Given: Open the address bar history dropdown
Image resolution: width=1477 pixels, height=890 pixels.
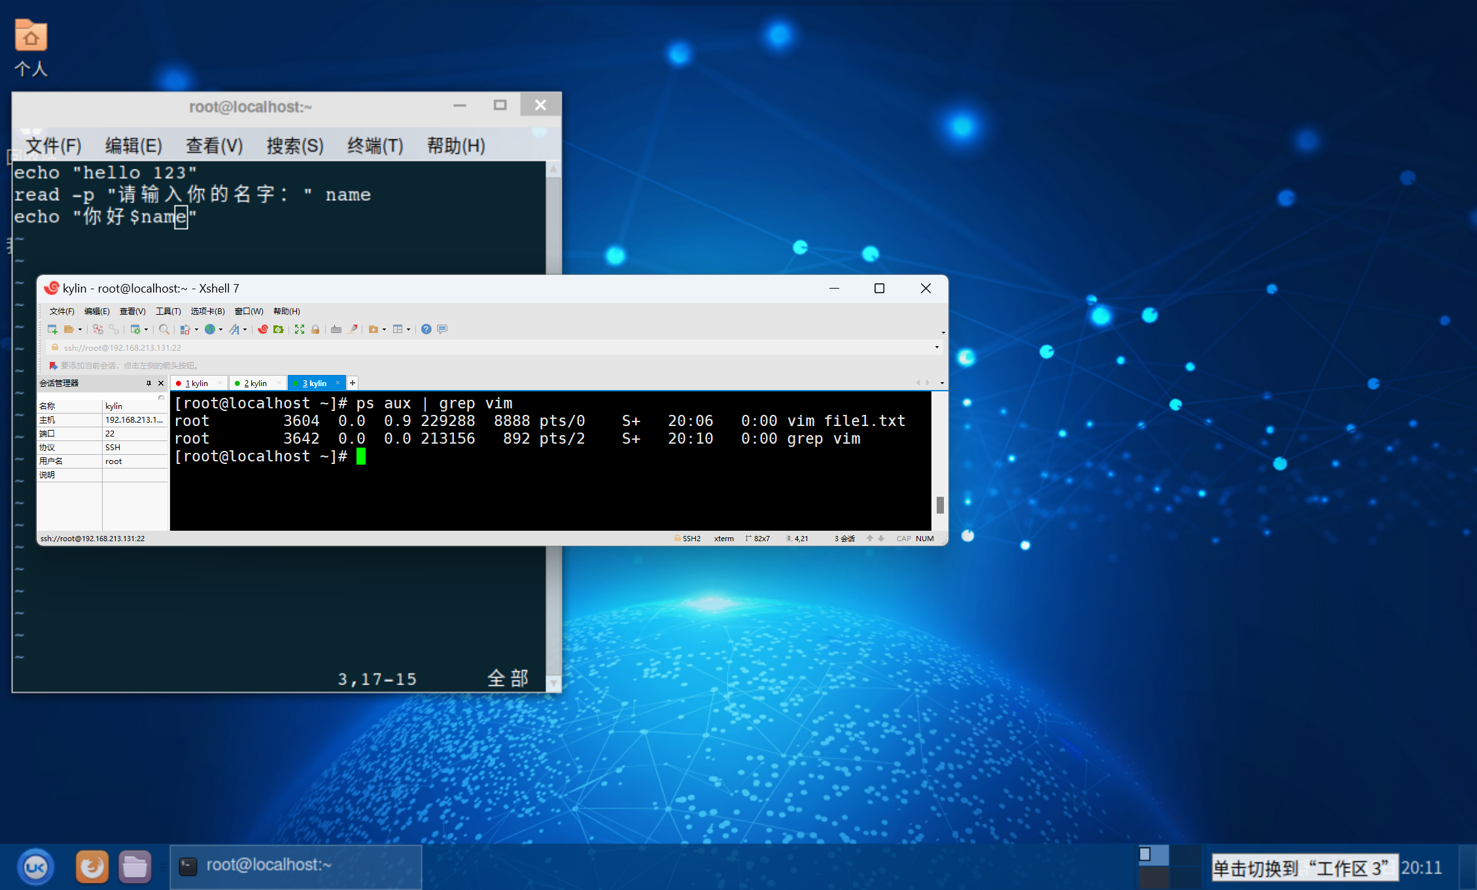Looking at the screenshot, I should click(937, 347).
